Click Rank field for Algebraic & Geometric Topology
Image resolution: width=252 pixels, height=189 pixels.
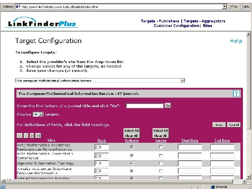click(x=102, y=163)
